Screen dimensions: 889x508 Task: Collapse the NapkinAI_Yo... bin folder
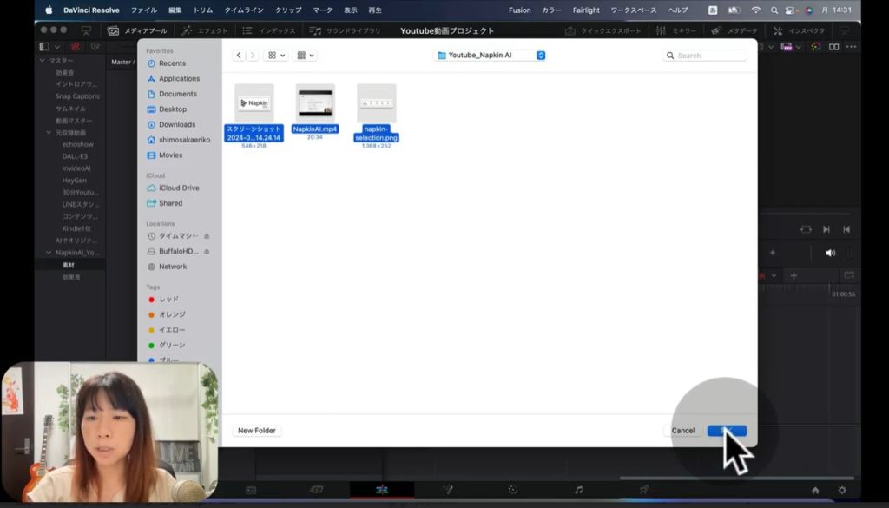click(49, 253)
